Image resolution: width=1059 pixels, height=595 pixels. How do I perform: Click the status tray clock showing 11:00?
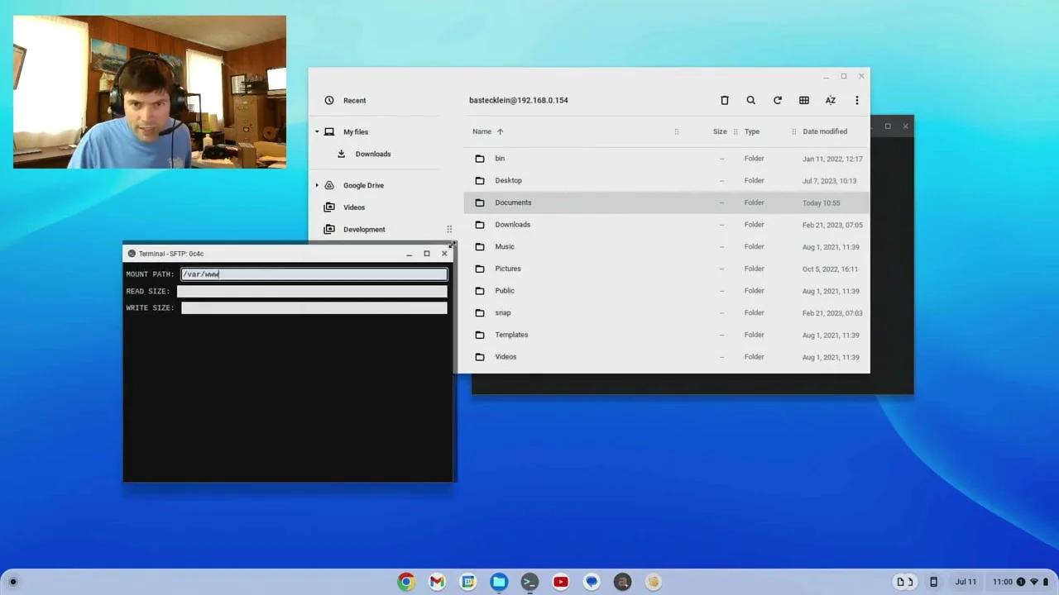tap(1003, 581)
